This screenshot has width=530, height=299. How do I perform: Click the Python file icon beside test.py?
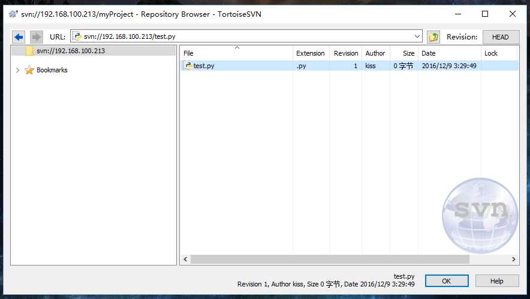coord(188,65)
